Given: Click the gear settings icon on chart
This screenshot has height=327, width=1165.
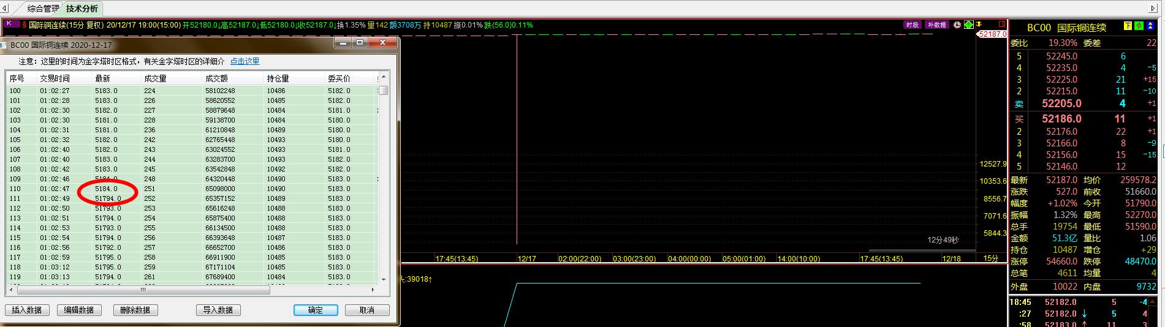Looking at the screenshot, I should coord(958,25).
